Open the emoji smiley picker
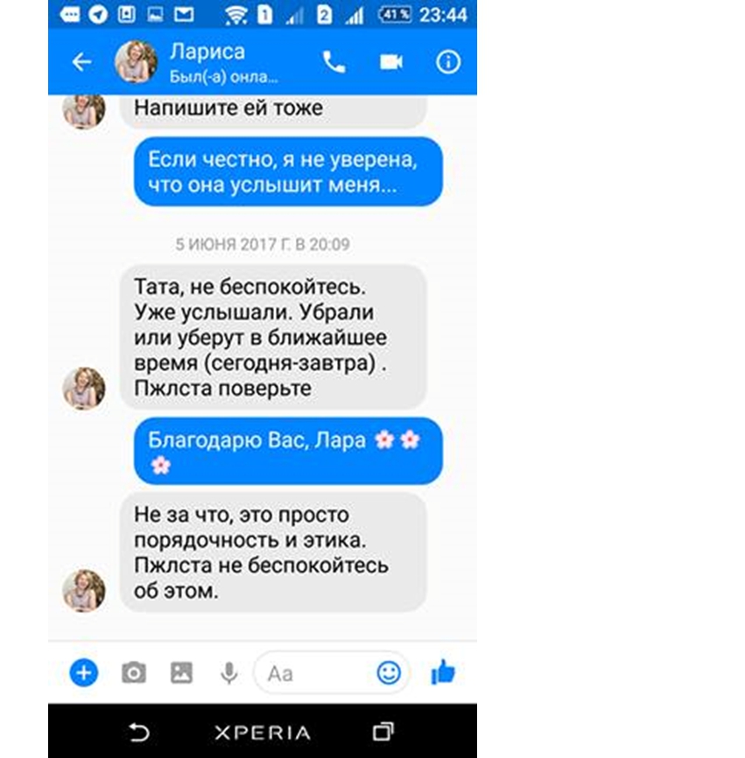Screen dimensions: 745x758 pyautogui.click(x=389, y=672)
